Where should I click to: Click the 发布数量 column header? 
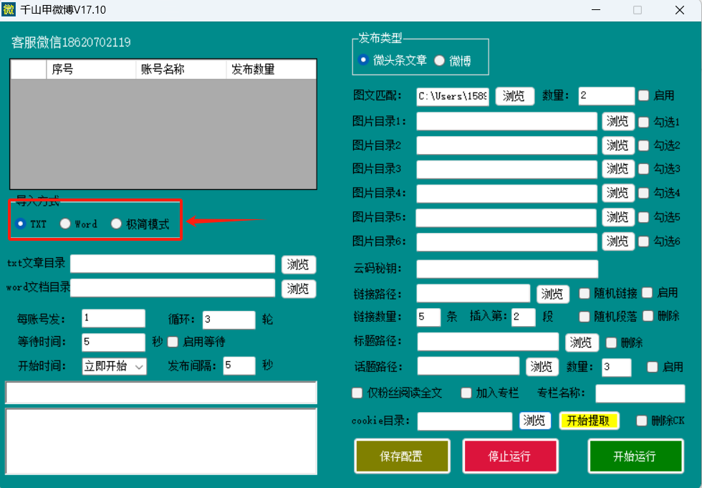(271, 70)
